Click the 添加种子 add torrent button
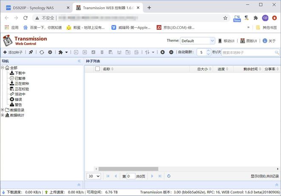The image size is (281, 196). (x=13, y=52)
